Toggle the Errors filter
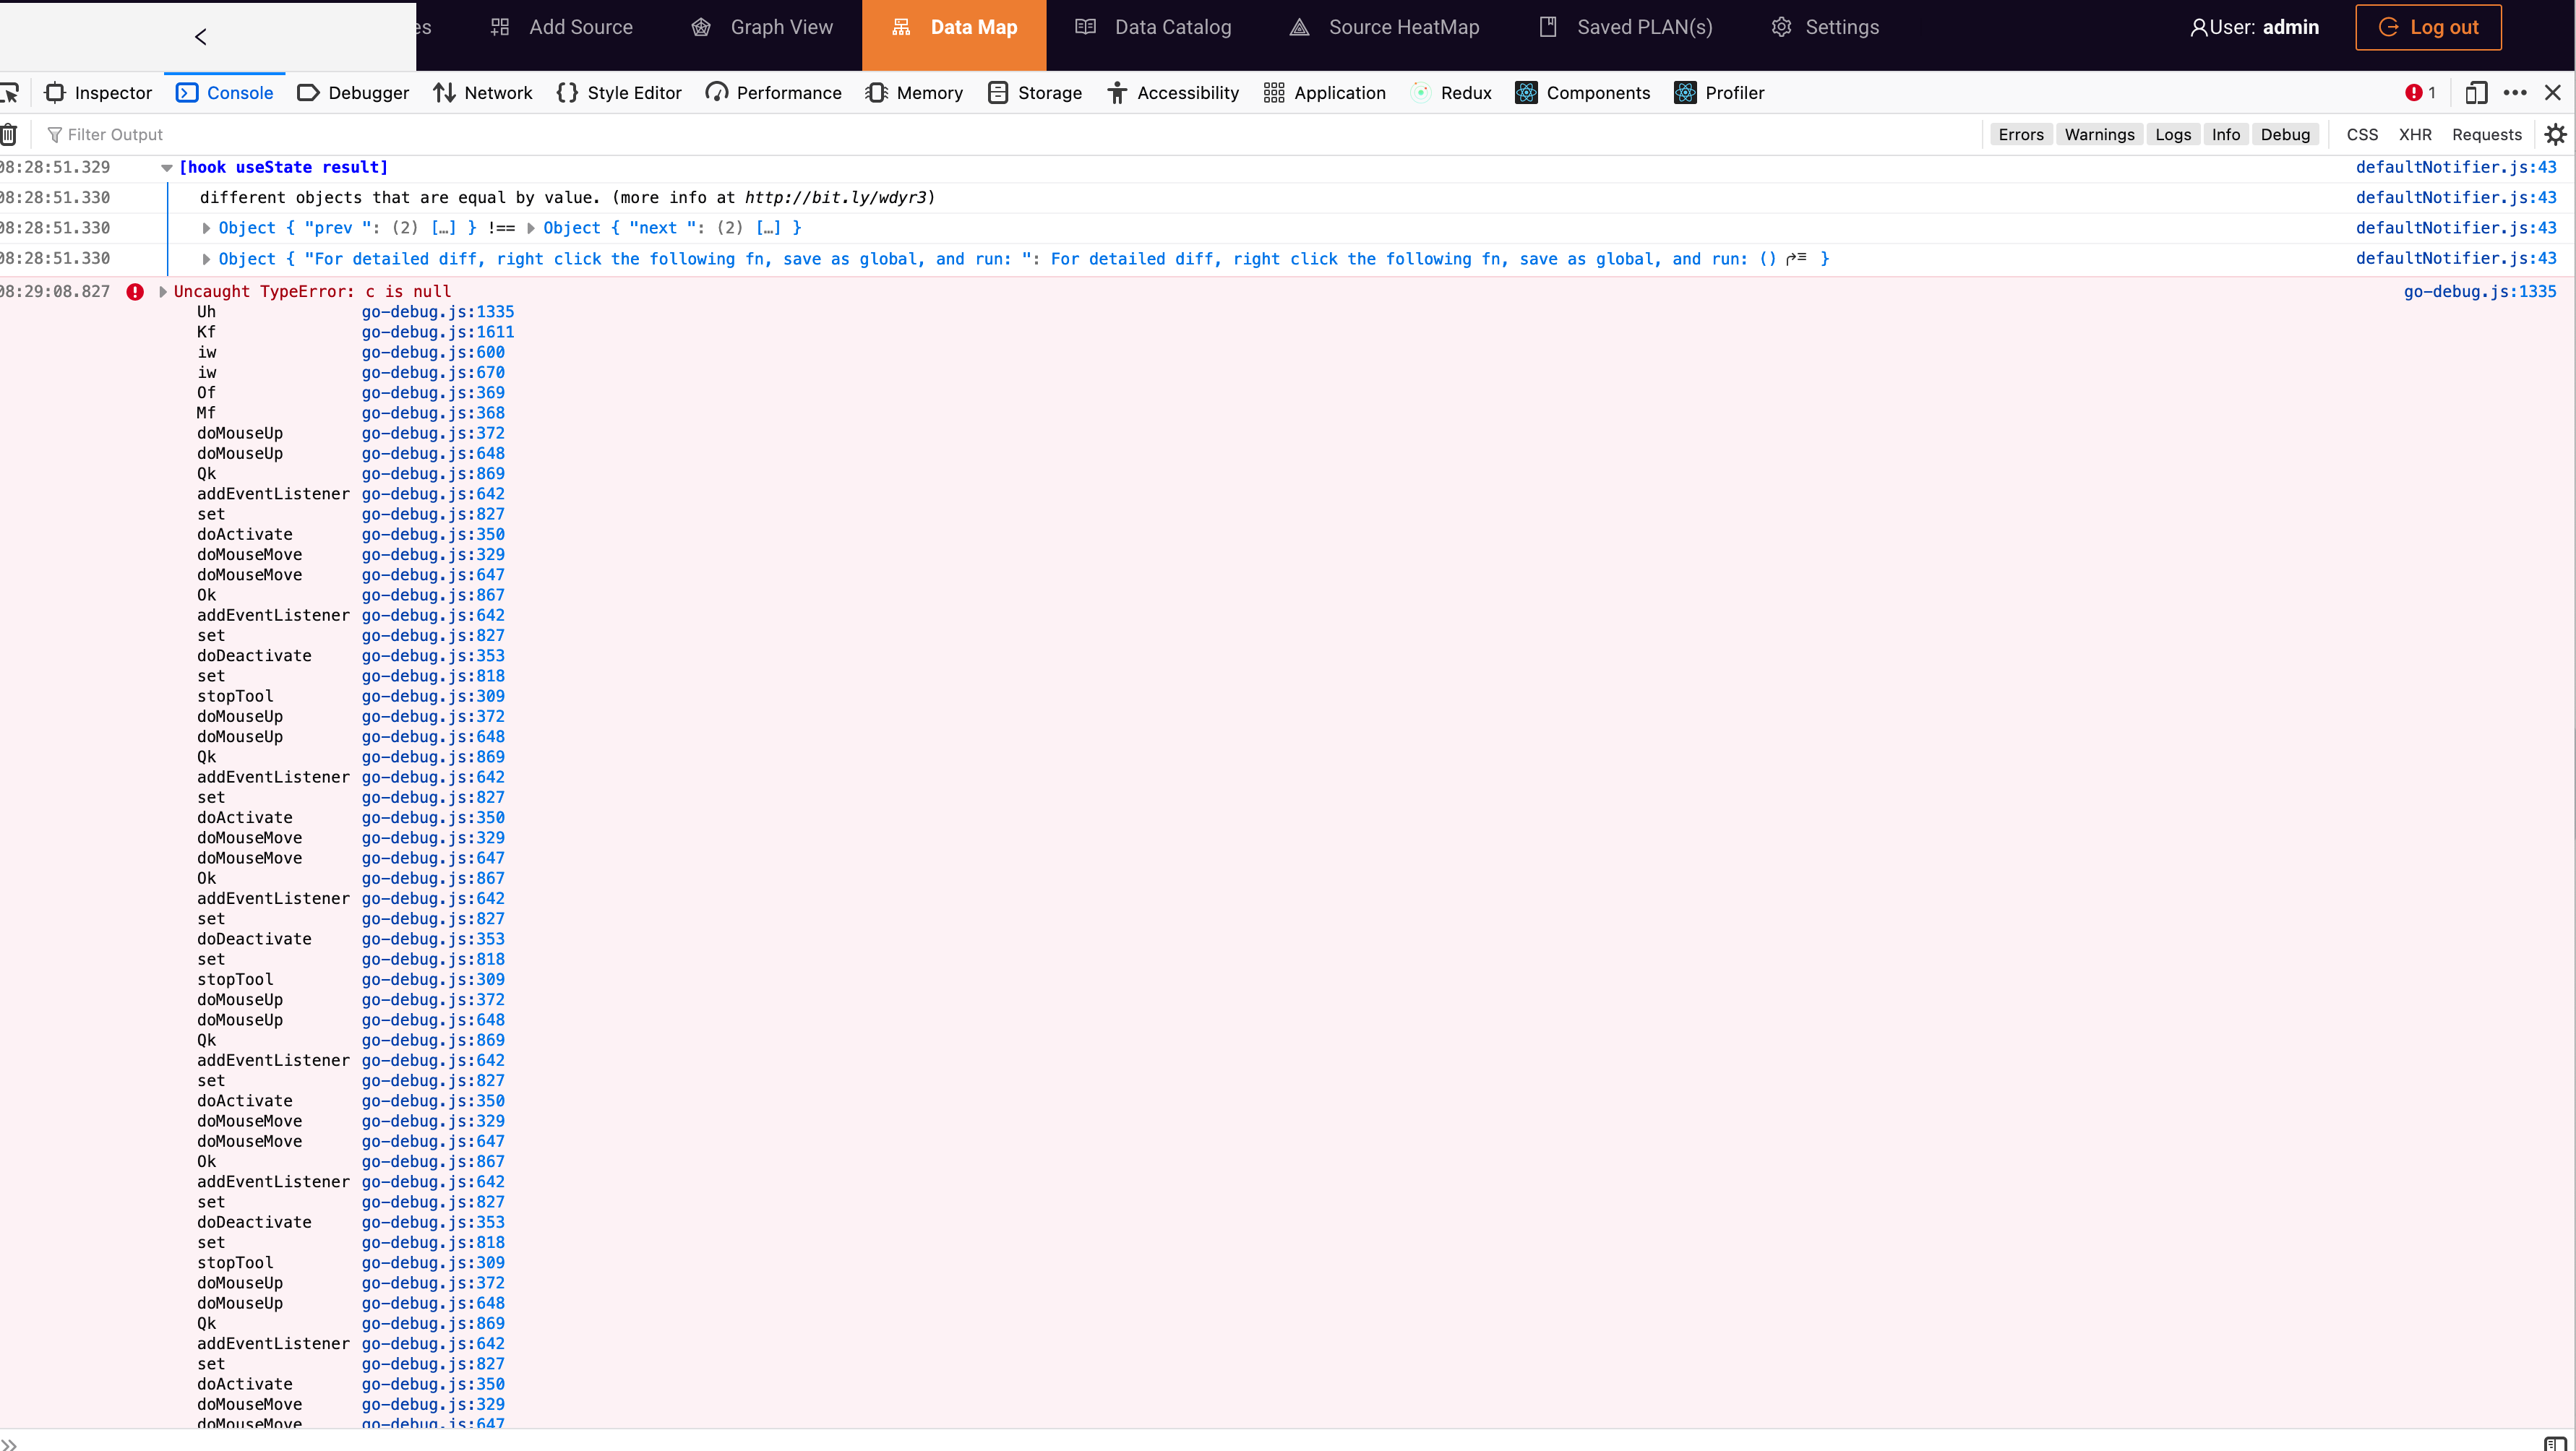The image size is (2576, 1451). [x=2020, y=134]
